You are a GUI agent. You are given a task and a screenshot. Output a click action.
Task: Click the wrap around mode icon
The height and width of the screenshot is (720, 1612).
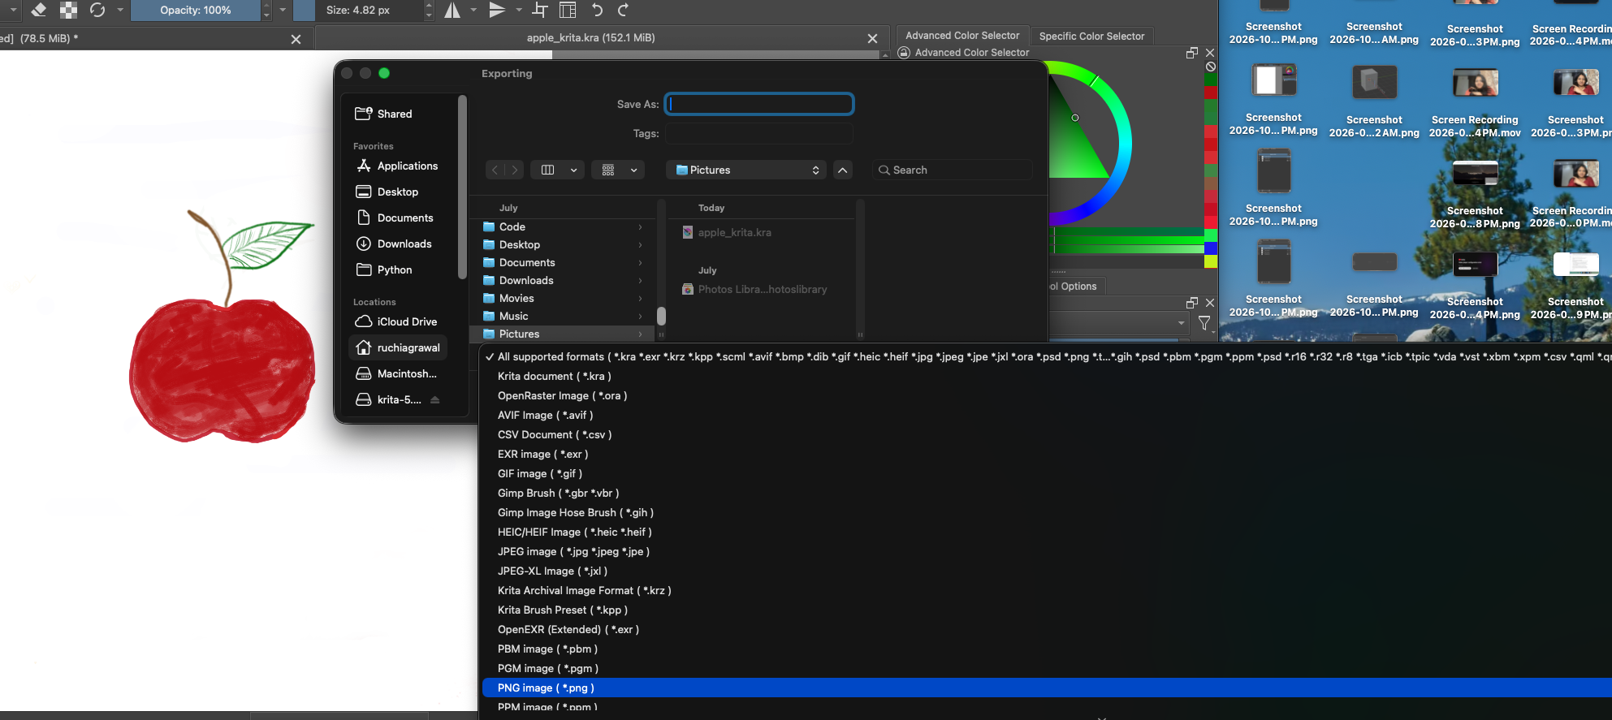539,10
